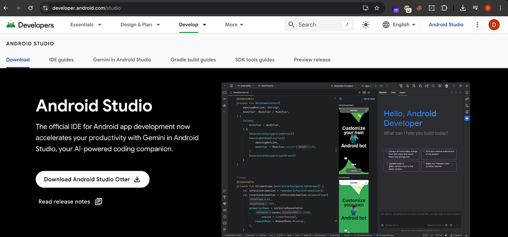This screenshot has height=237, width=508.
Task: Click the Up-to-date status in preview pane
Action: tap(367, 99)
